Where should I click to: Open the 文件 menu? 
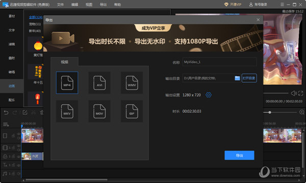[x=60, y=5]
